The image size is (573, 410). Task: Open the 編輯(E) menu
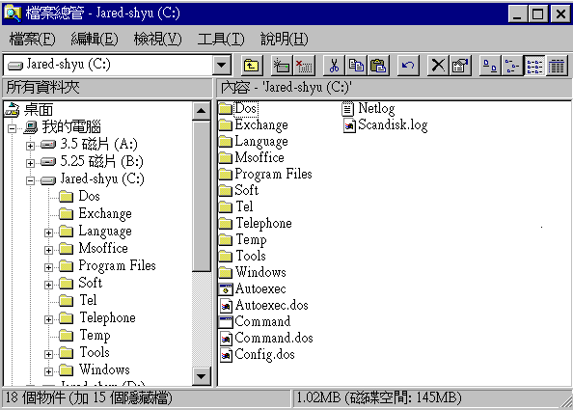pos(95,39)
